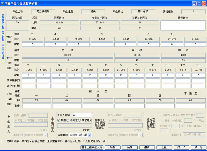Click level 五 proportion 10.64%
This screenshot has height=151, width=207.
75,70
